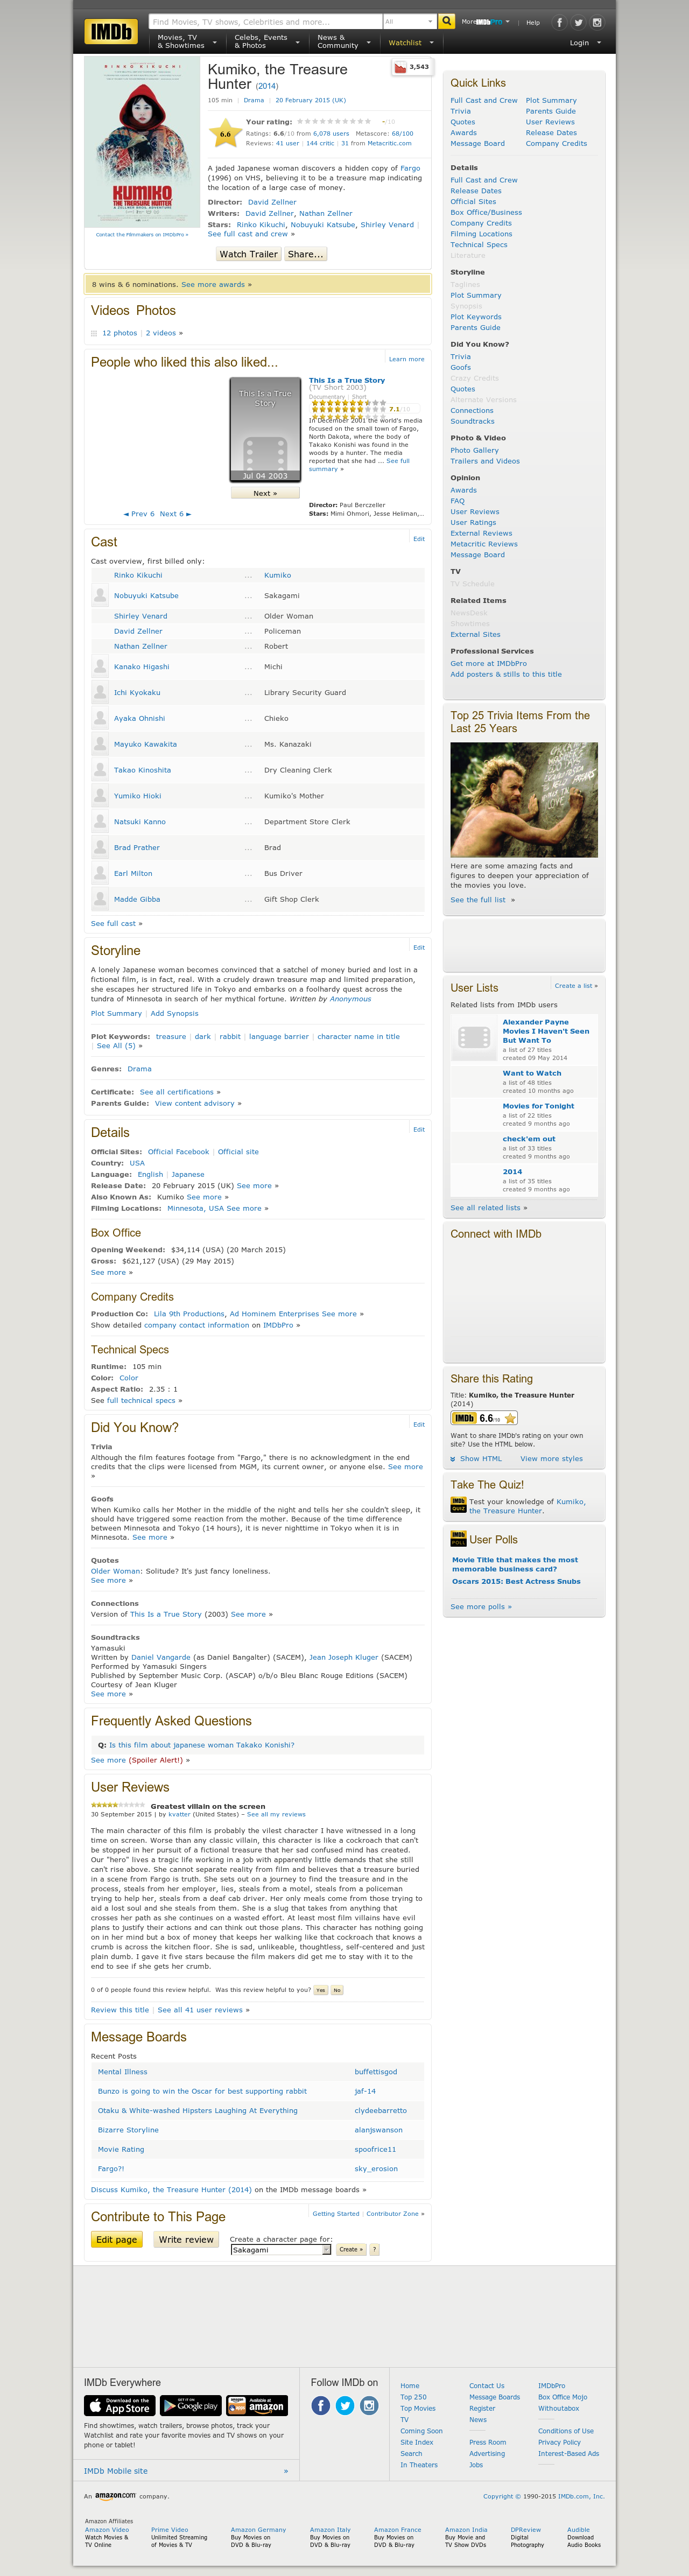Click the footer Facebook follow icon
The width and height of the screenshot is (689, 2576).
click(321, 2405)
